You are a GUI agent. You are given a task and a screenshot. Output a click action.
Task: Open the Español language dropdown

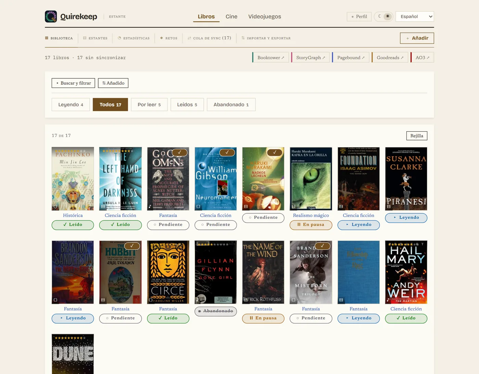(415, 16)
